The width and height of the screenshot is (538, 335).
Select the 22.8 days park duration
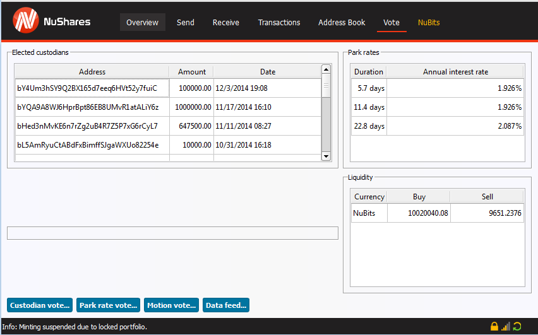click(369, 126)
